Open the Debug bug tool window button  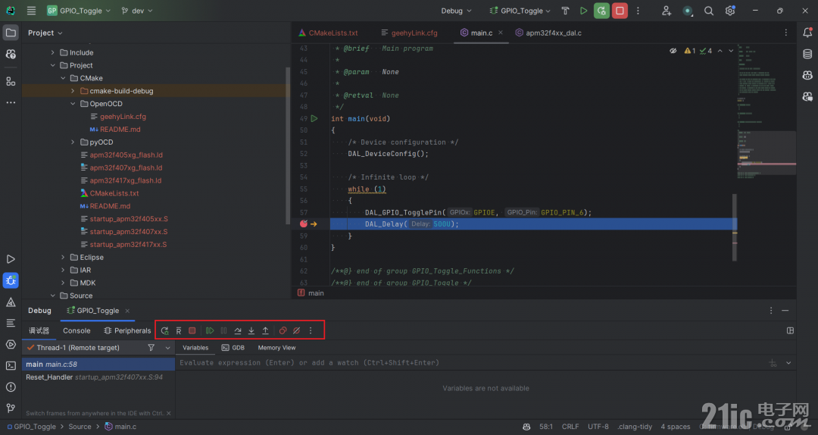[x=11, y=280]
